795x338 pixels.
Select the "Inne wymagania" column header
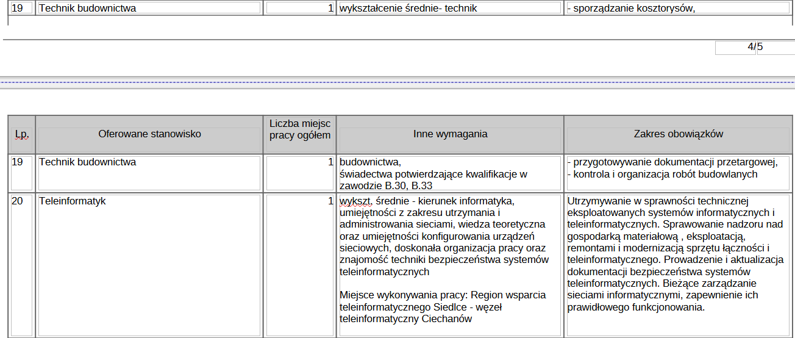(x=450, y=134)
